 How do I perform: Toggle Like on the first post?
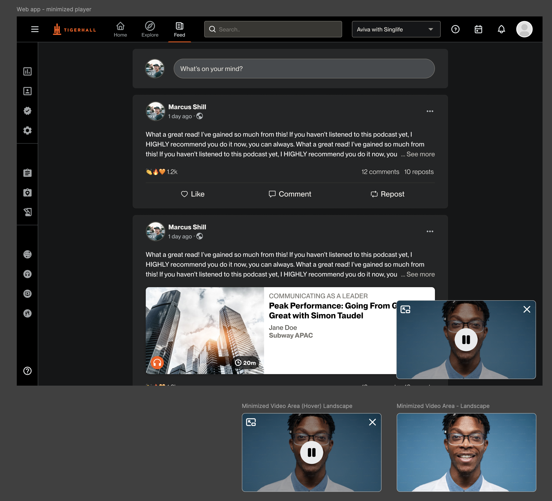193,194
